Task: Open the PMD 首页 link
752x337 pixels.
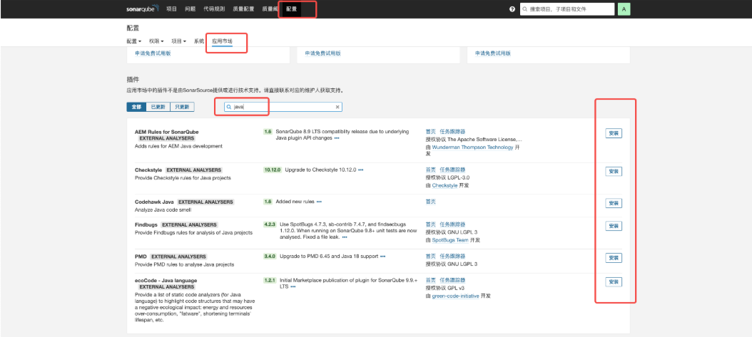Action: click(431, 256)
